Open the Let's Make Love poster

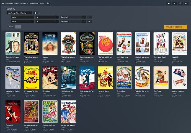(x=124, y=44)
